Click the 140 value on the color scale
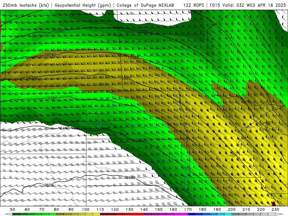 pyautogui.click(x=144, y=210)
